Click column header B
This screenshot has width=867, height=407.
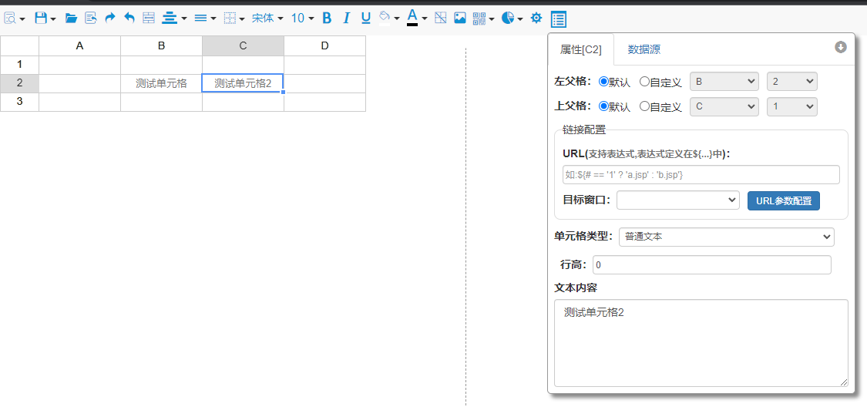(x=162, y=46)
